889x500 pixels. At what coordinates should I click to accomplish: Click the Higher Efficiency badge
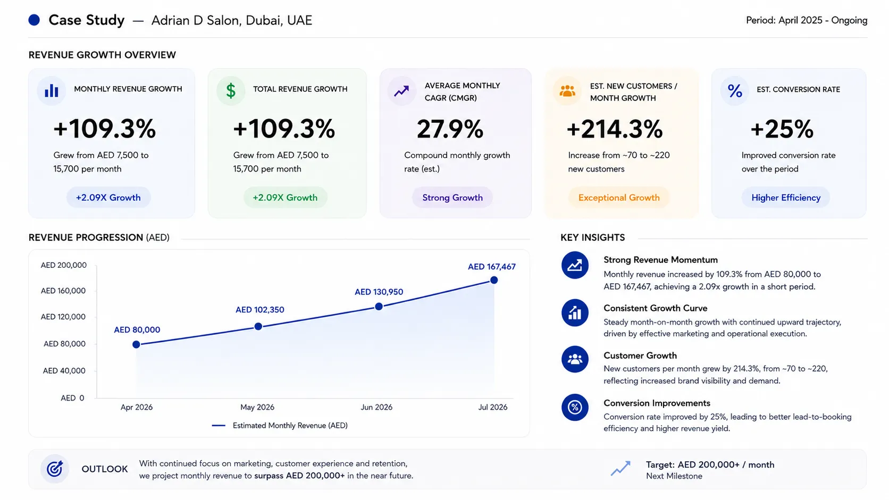coord(786,198)
